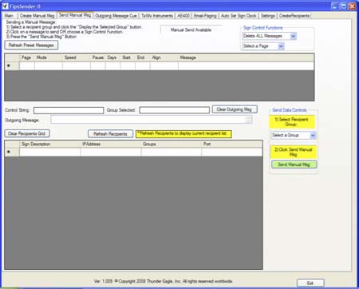Click the Clear Recipients Grid button
The image size is (359, 289).
pyautogui.click(x=27, y=133)
